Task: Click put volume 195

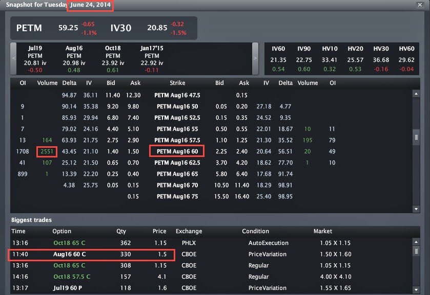Action: pyautogui.click(x=308, y=140)
